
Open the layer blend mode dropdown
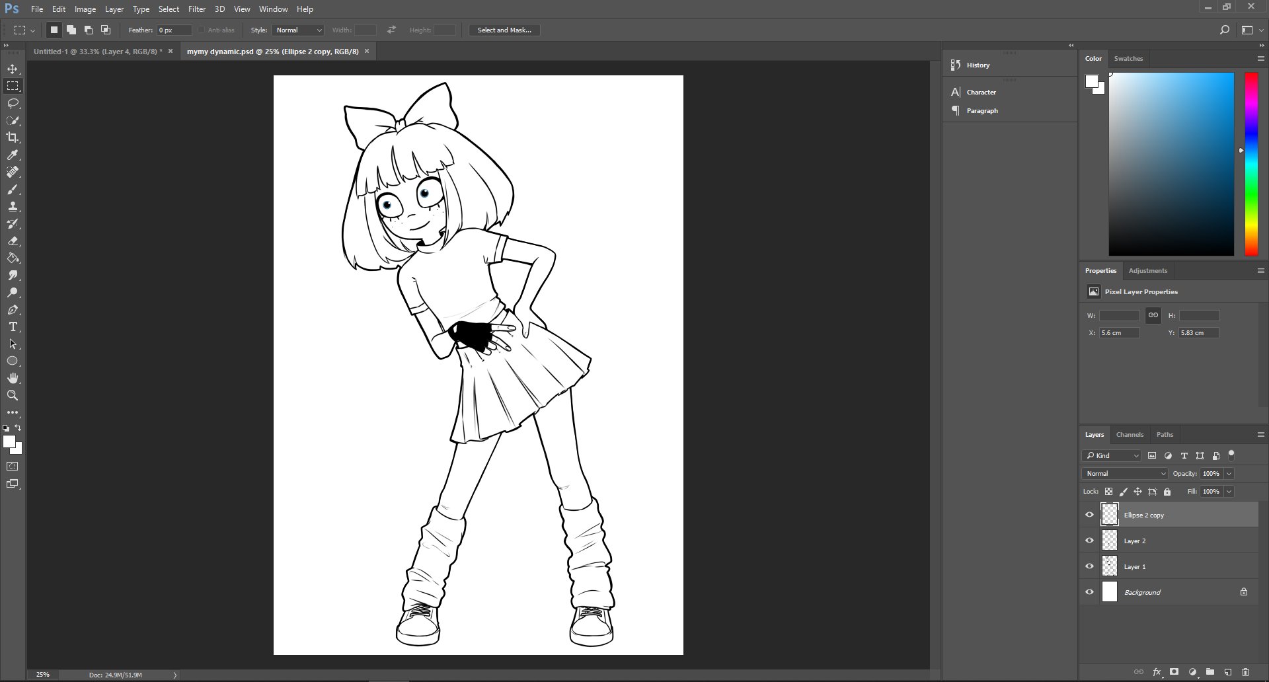[1125, 474]
